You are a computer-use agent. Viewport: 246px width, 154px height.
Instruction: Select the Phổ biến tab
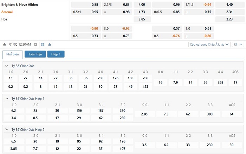pos(13,54)
